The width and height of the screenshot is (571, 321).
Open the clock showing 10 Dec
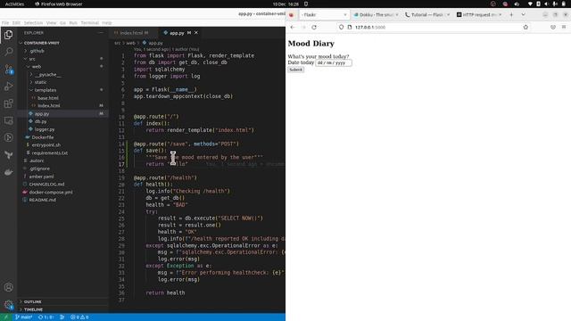(285, 4)
